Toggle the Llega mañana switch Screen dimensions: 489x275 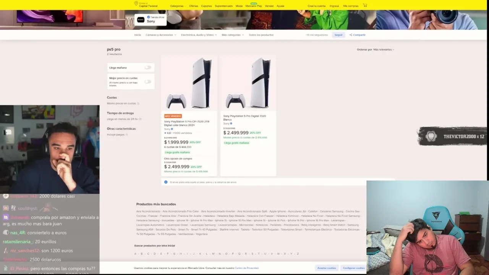[x=148, y=68]
